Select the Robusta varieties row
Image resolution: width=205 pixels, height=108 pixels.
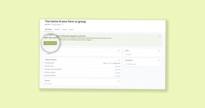point(82,76)
